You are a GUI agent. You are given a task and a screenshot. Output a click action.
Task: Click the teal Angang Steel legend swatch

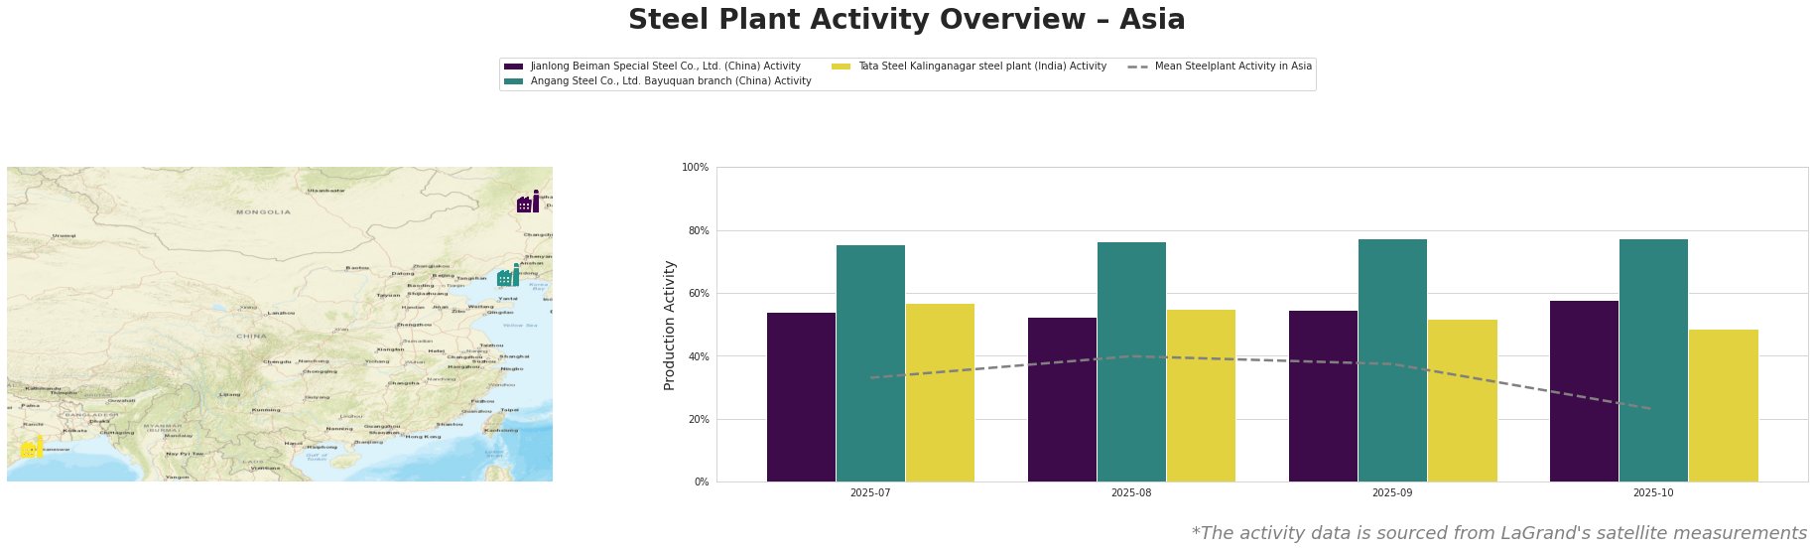pos(513,81)
